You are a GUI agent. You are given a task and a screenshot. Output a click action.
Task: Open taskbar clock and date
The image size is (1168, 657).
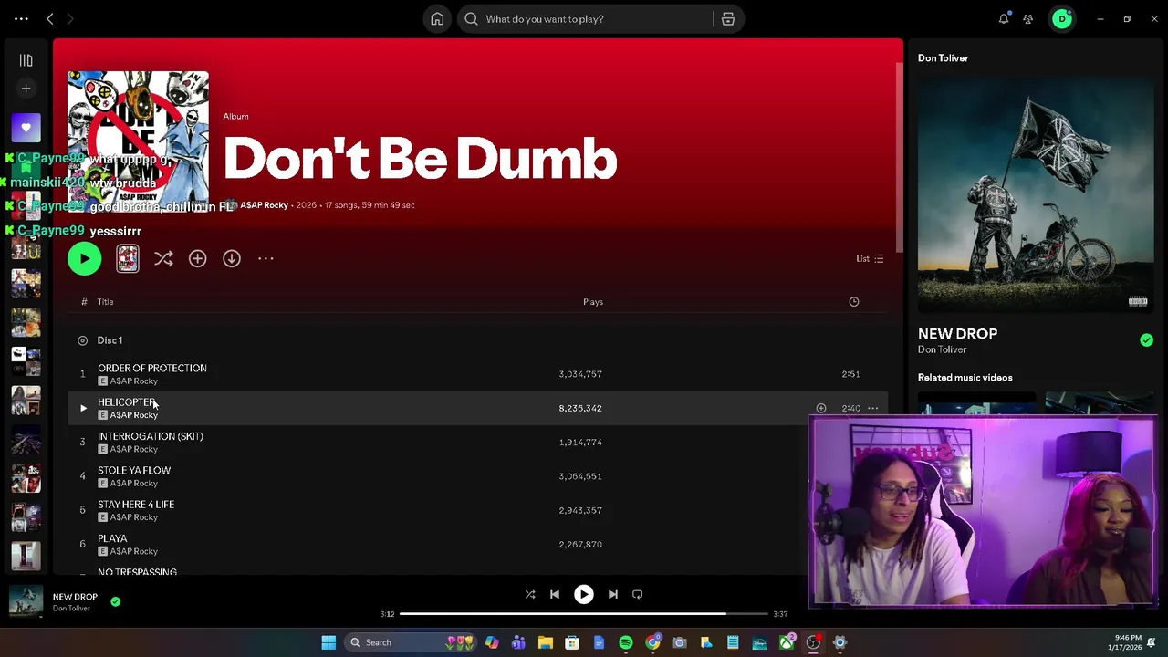(1127, 642)
